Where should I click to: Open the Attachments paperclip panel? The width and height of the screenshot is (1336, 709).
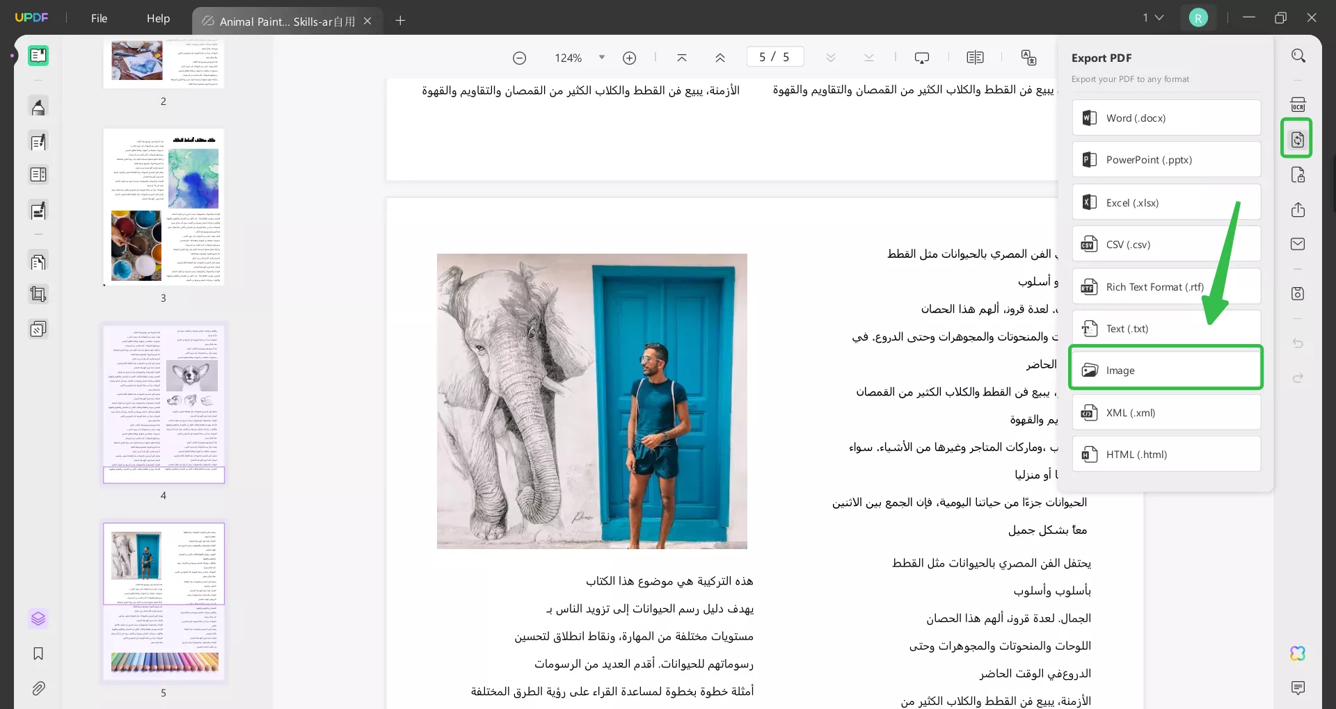[38, 688]
